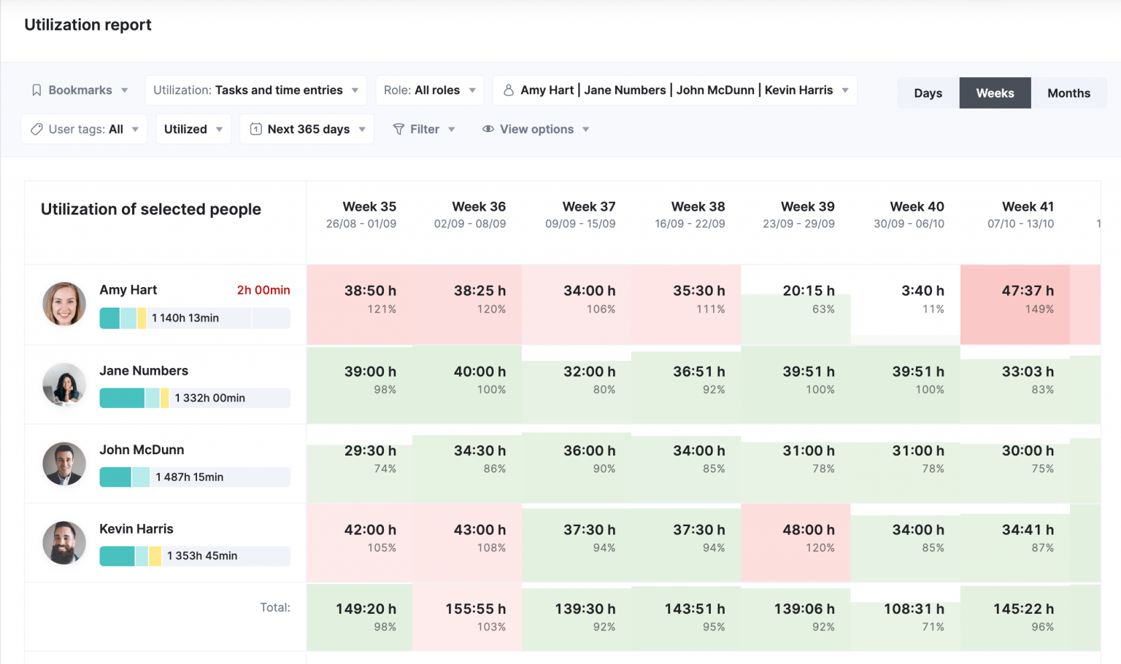
Task: Click Amy Hart's 2h 00min red link
Action: click(263, 289)
